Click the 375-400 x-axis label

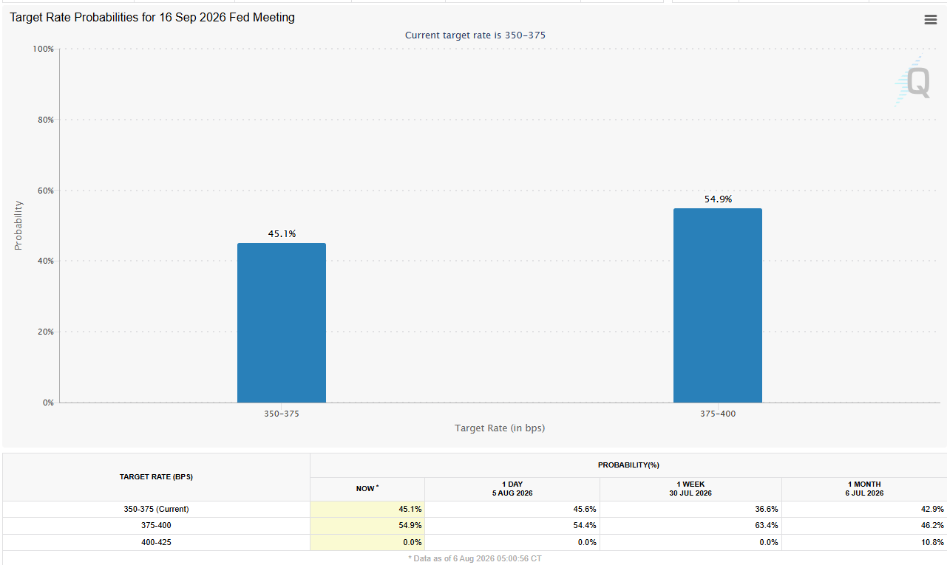(x=718, y=414)
